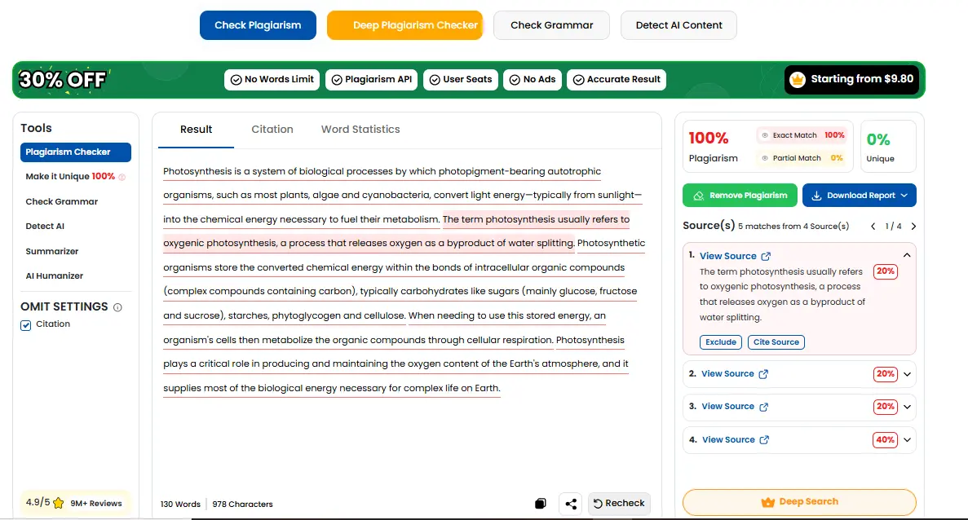
Task: Click the orange Deep Plagiarism Checker button
Action: 405,25
